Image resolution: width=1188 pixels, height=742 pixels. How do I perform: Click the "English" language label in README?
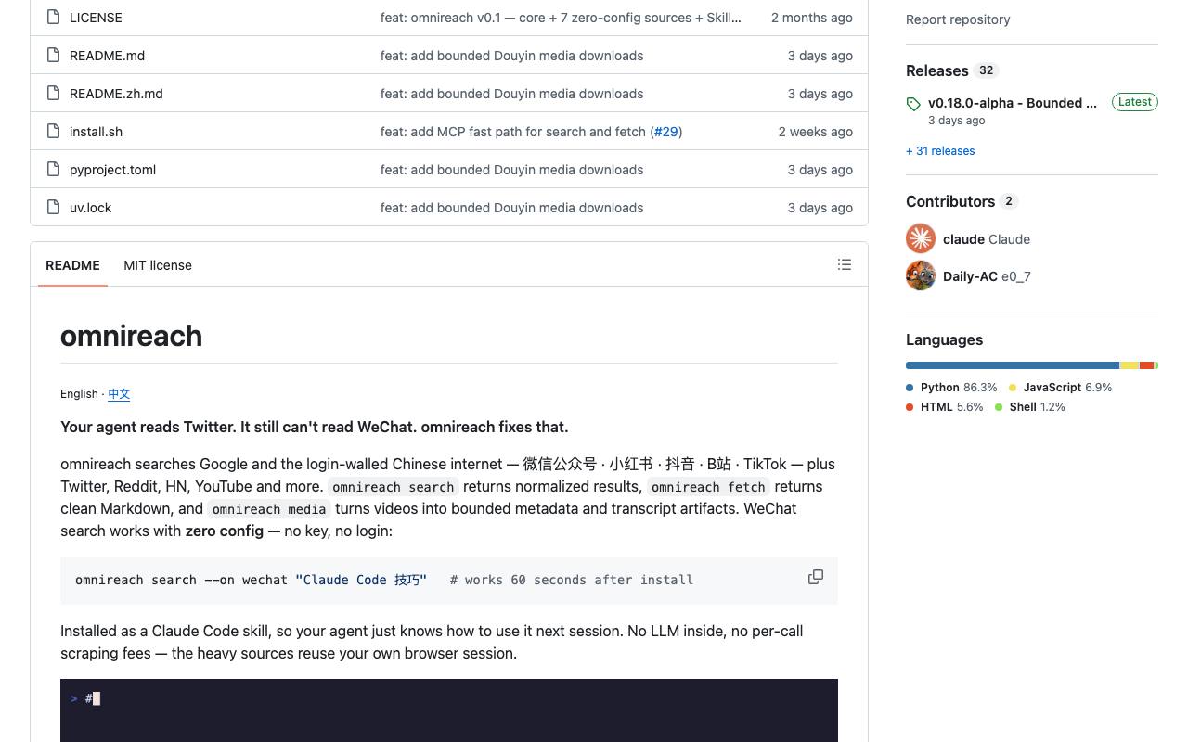pyautogui.click(x=79, y=394)
